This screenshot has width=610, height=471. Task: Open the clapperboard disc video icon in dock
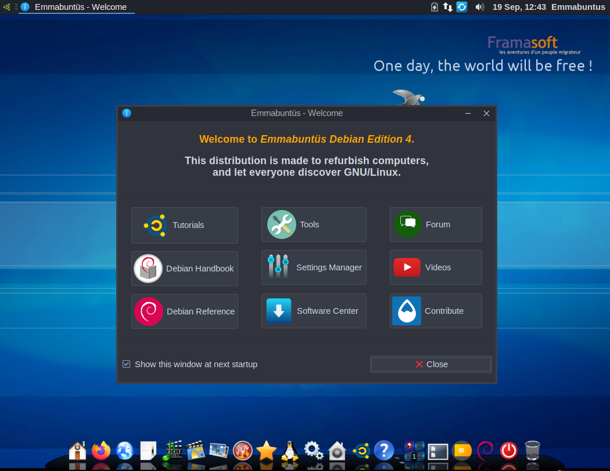(195, 451)
